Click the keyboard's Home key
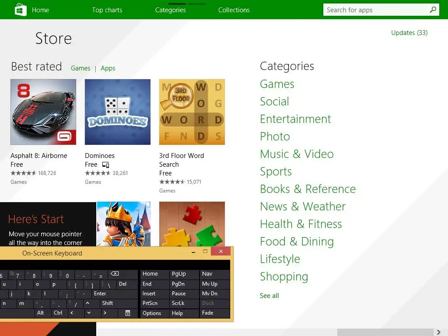The width and height of the screenshot is (448, 336). (154, 274)
